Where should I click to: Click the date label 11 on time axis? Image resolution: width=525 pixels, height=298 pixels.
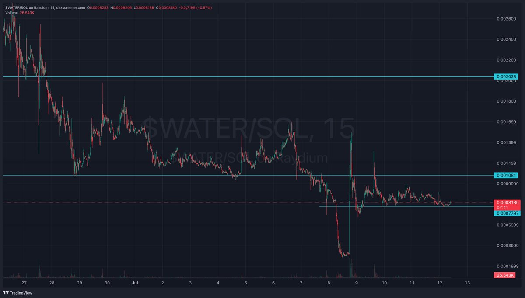(x=412, y=283)
